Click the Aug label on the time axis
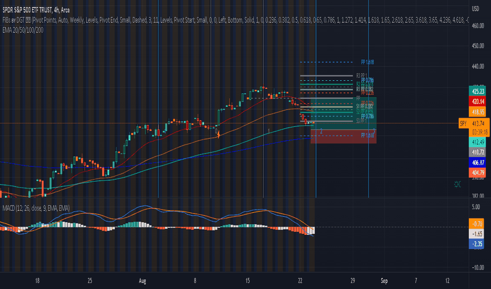The height and width of the screenshot is (289, 491). click(142, 281)
